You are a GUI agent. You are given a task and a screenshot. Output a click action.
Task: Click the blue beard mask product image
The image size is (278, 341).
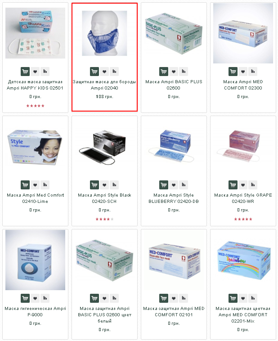pyautogui.click(x=104, y=33)
